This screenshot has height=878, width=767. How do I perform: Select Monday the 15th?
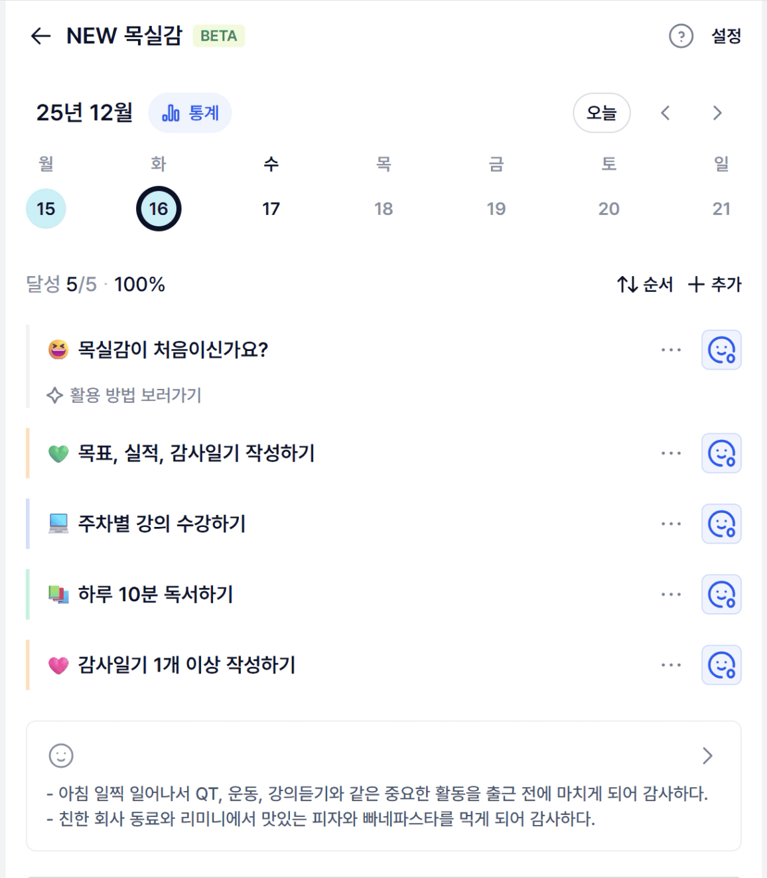click(46, 209)
